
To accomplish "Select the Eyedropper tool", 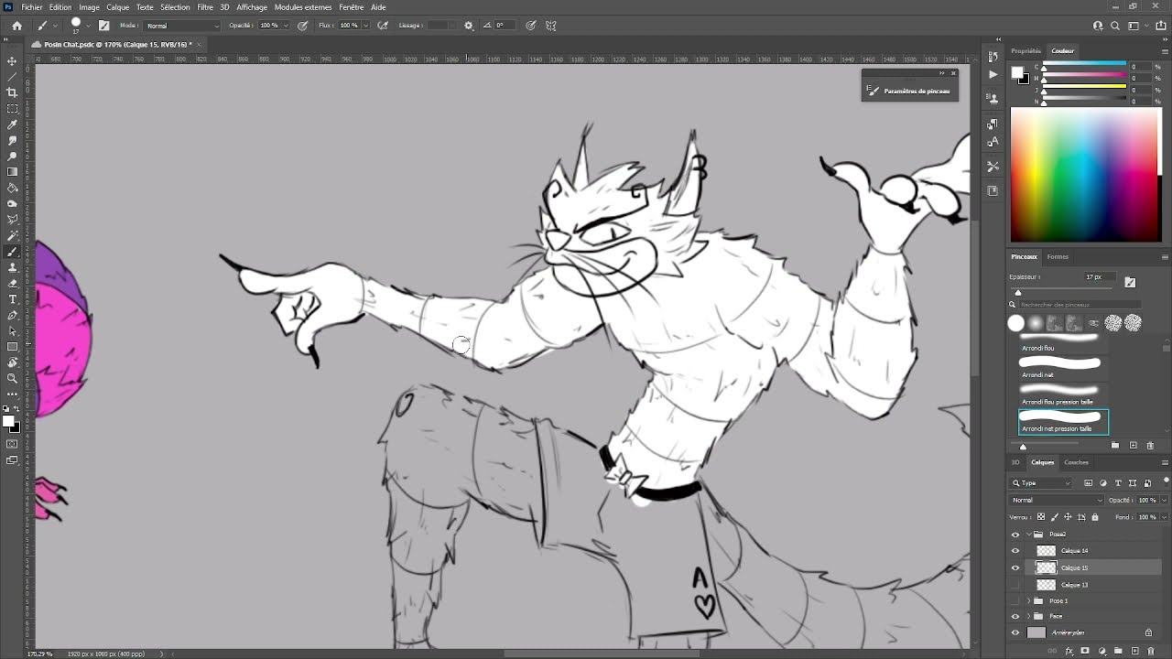I will tap(12, 124).
